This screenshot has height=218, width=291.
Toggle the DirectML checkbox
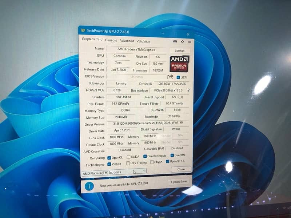tap(172, 155)
